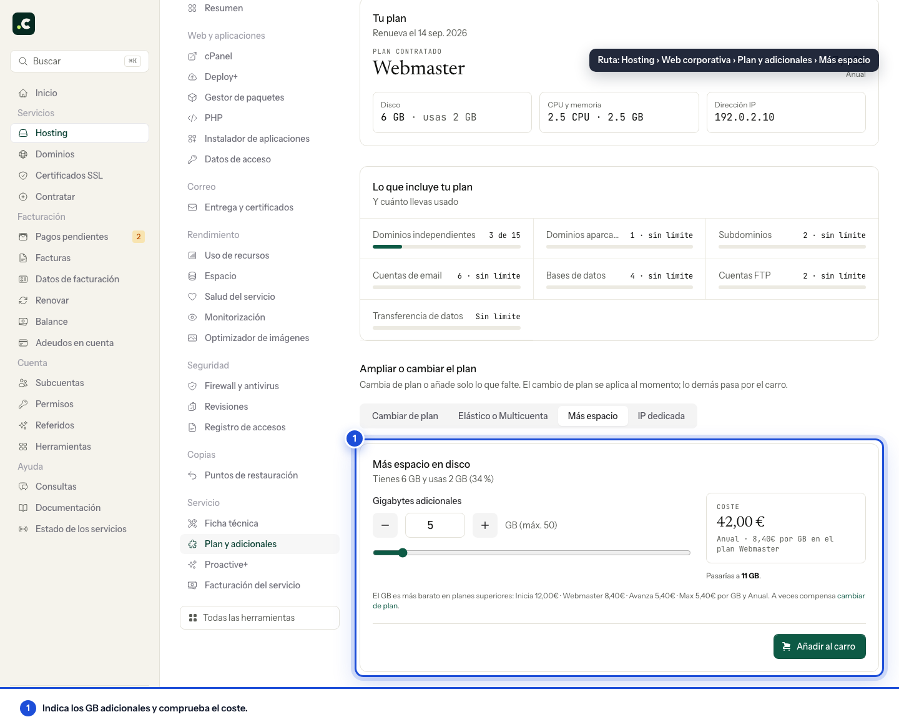Open Revisiones menu item
This screenshot has width=899, height=727.
click(260, 407)
